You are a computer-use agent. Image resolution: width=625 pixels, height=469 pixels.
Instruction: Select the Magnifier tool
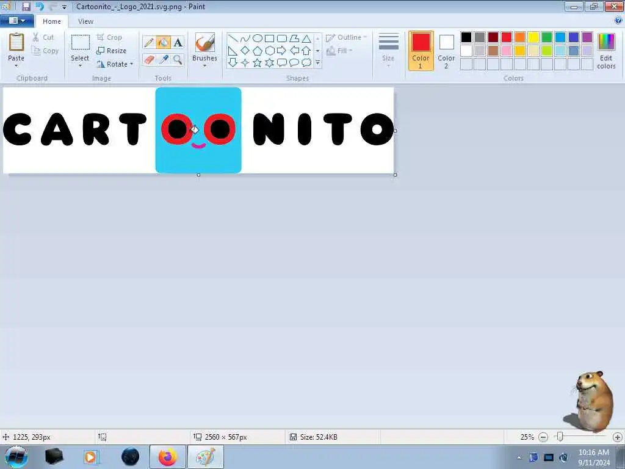tap(178, 60)
